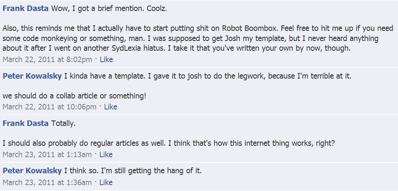
Task: Click the text 'I'm still getting the hang of it'
Action: [151, 171]
